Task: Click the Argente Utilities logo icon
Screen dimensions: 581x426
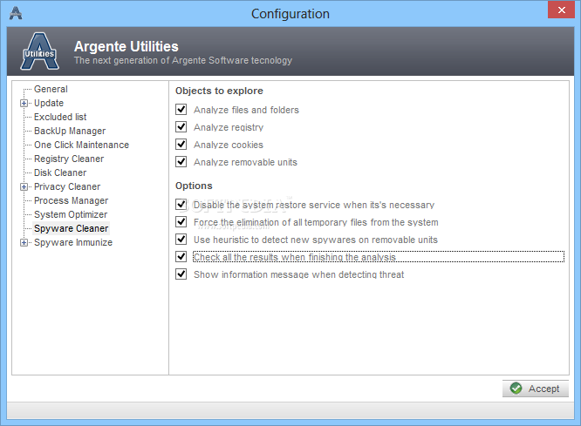Action: coord(39,51)
